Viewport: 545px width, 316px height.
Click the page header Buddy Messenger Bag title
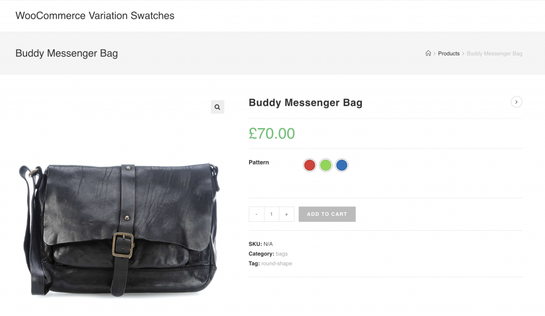tap(67, 53)
